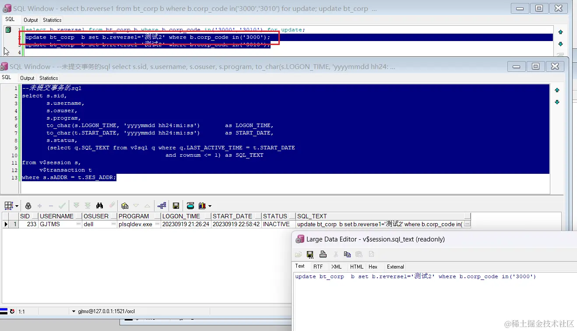Switch to RTF tab in Large Data Editor
This screenshot has height=331, width=577.
pyautogui.click(x=318, y=266)
